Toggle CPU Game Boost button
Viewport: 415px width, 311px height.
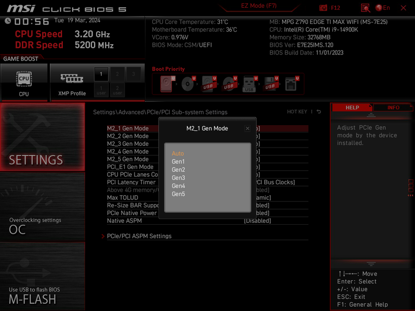24,82
